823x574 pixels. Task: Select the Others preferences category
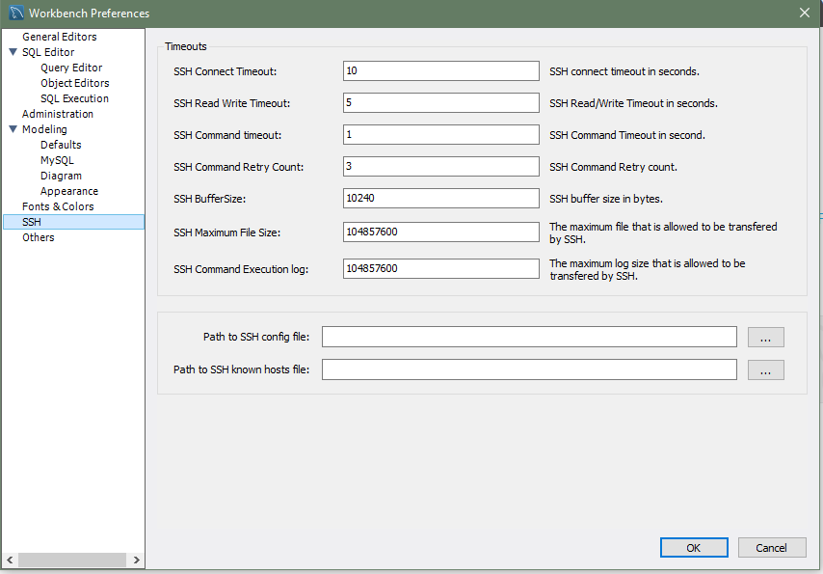coord(39,237)
